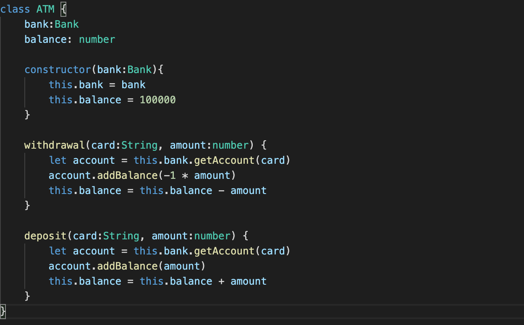Select the class name "ATM"
The height and width of the screenshot is (325, 524).
pyautogui.click(x=45, y=9)
